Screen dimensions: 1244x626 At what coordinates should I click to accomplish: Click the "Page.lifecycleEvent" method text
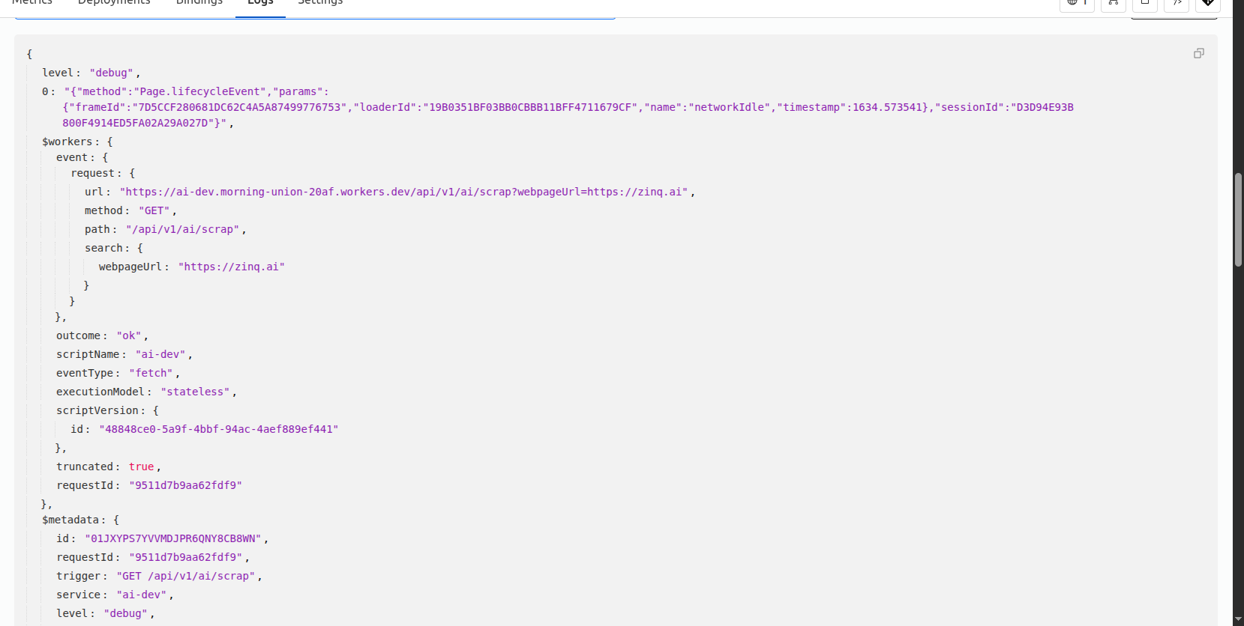pos(200,91)
